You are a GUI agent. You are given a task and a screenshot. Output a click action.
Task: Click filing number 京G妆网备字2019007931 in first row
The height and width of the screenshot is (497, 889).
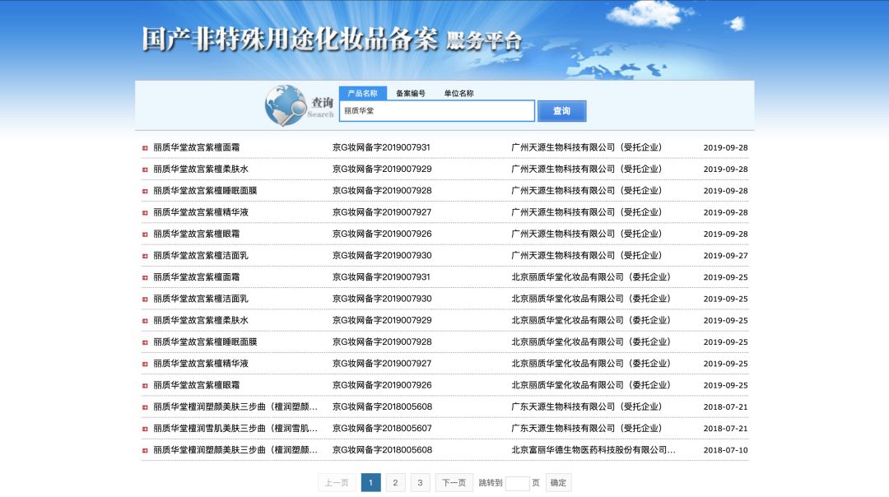381,147
